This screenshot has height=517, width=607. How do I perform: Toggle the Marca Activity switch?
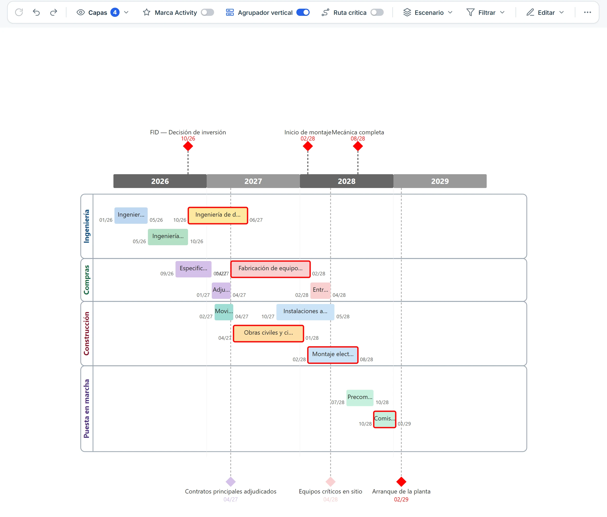click(207, 12)
